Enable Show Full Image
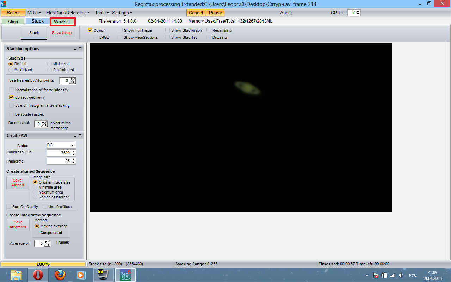Image resolution: width=451 pixels, height=282 pixels. 121,30
